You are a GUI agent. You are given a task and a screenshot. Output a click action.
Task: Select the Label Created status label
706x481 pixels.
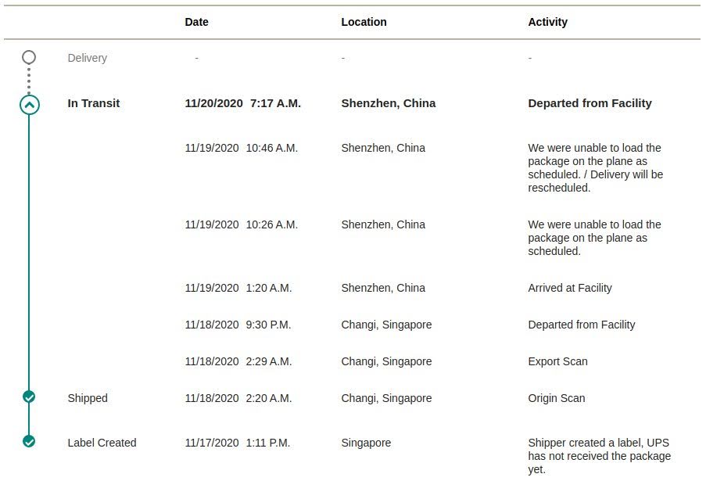pyautogui.click(x=102, y=443)
